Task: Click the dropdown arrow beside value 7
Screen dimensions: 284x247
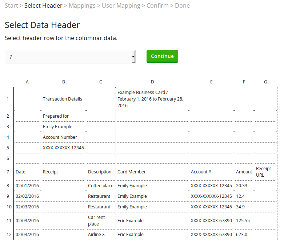Action: 133,57
